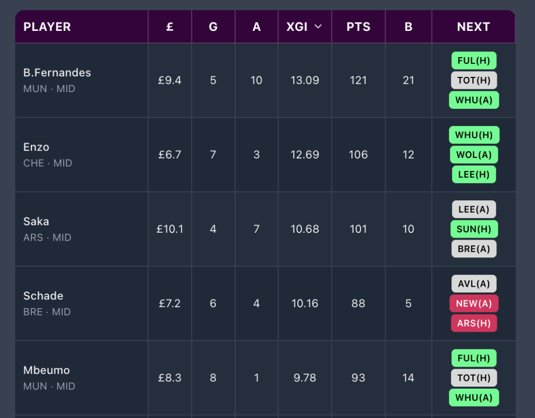The image size is (535, 418).
Task: Sort table by PLAYER column header
Action: click(x=47, y=27)
